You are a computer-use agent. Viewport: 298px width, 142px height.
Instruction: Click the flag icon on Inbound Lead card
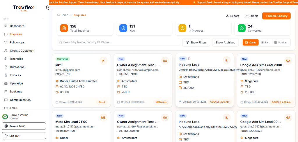pyautogui.click(x=189, y=59)
